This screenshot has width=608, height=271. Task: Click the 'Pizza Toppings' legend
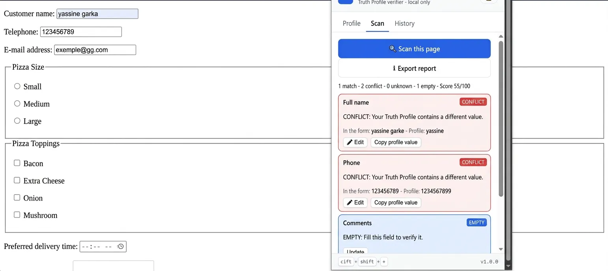click(x=36, y=143)
